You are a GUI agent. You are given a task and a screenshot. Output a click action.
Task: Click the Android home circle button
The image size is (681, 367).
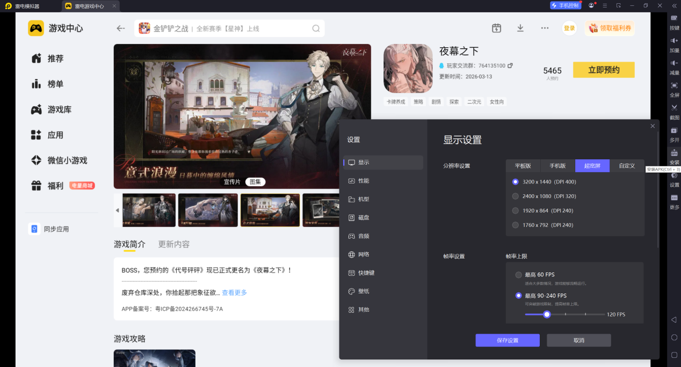674,337
